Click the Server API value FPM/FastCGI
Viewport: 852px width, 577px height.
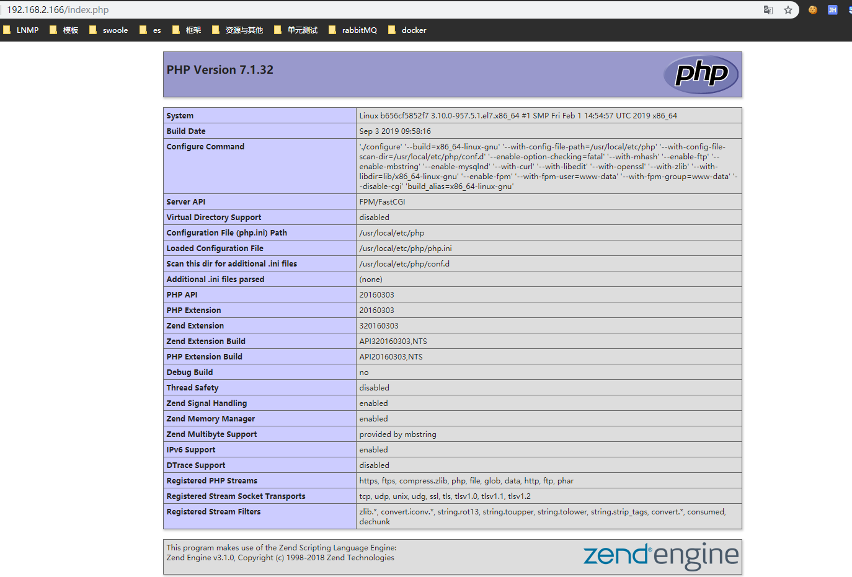(382, 202)
